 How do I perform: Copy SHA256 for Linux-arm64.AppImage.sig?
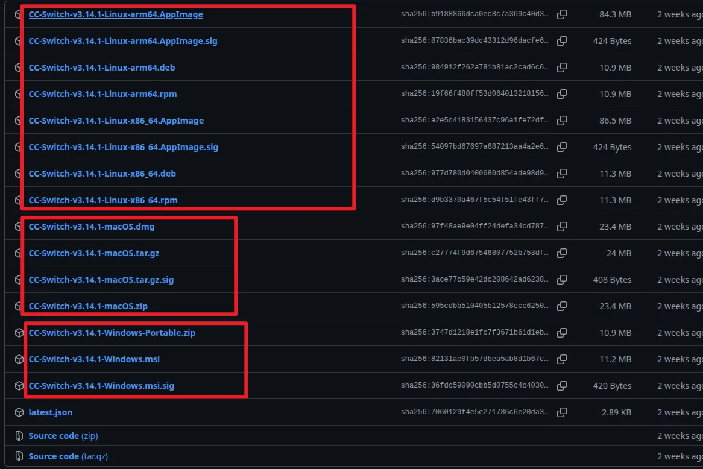click(562, 41)
